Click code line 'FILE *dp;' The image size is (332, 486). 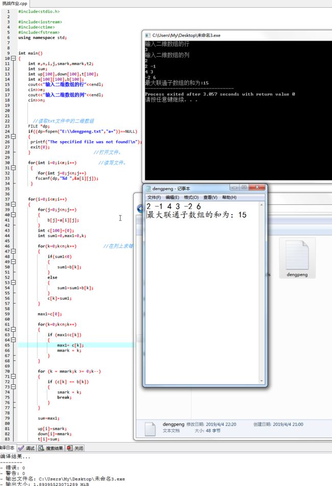tap(39, 126)
